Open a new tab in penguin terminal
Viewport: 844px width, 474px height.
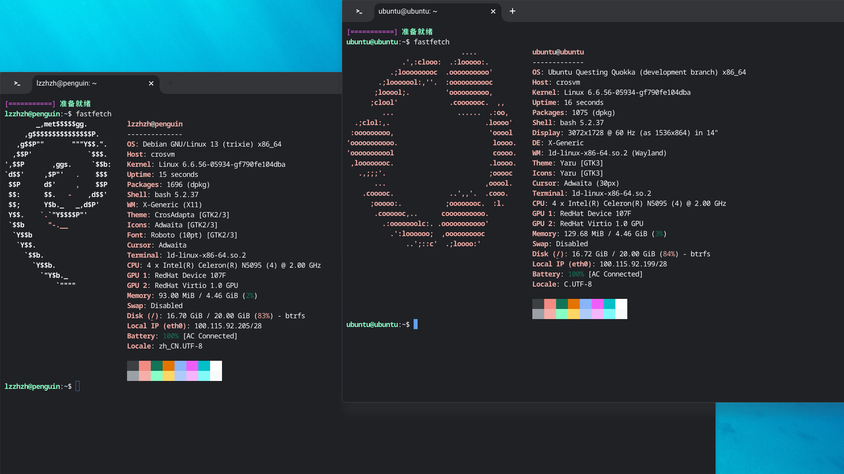click(x=171, y=83)
